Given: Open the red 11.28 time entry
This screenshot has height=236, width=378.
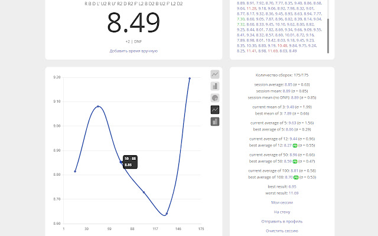Looking at the screenshot, I should coord(252,8).
